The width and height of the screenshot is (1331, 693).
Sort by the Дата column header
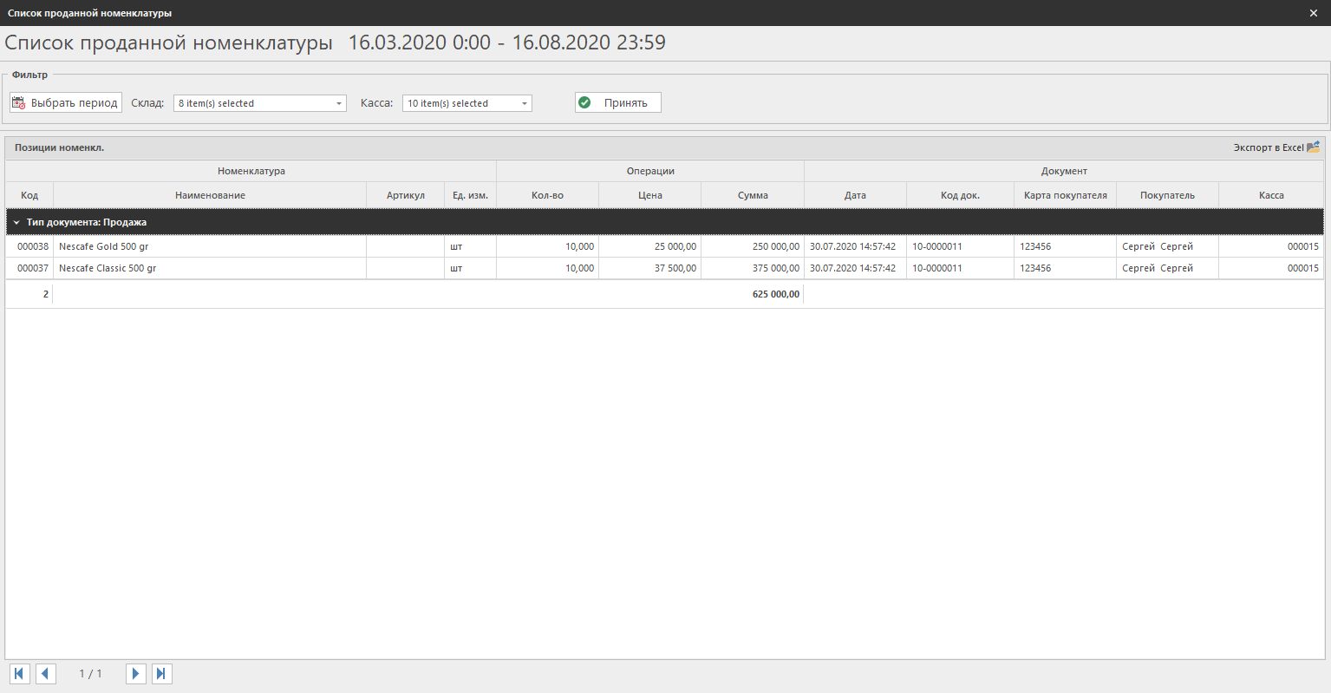pos(855,196)
